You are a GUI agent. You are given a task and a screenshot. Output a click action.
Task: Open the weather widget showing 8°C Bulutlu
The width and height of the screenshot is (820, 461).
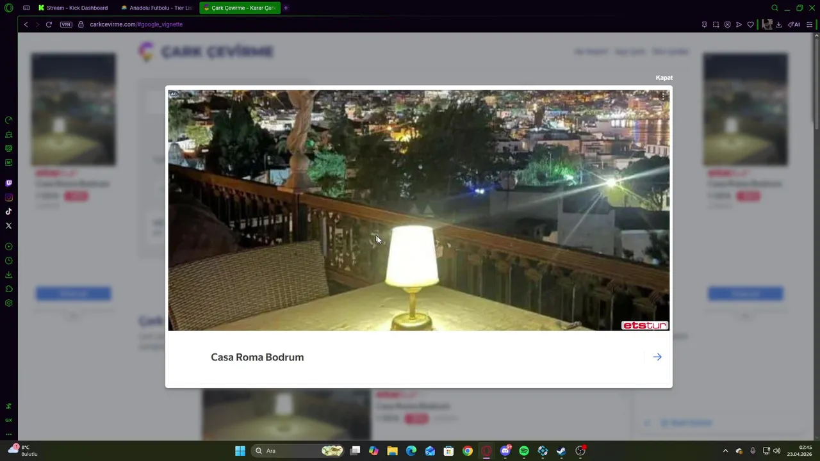23,451
